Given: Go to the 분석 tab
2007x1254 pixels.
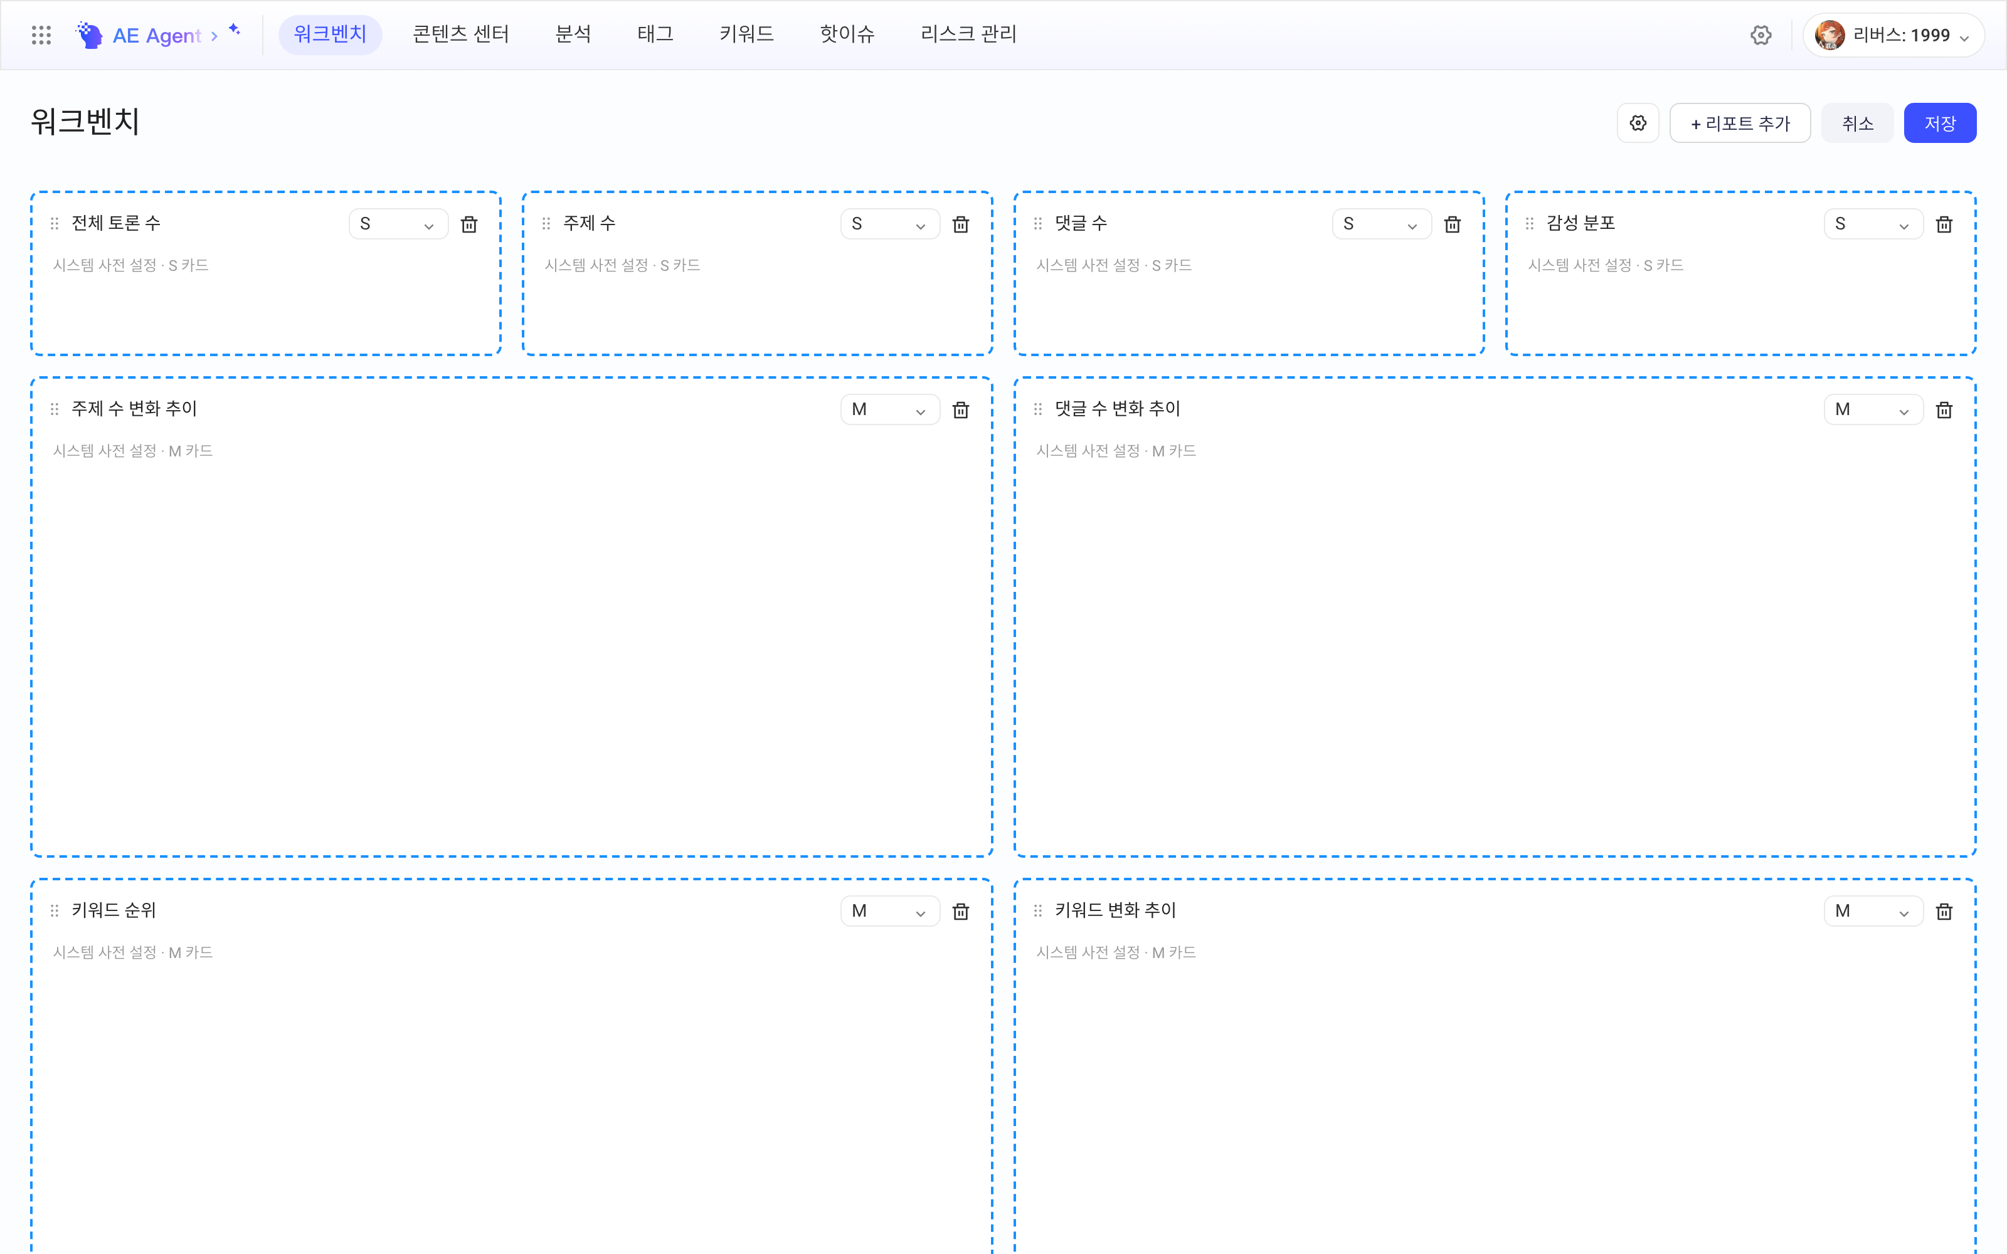Looking at the screenshot, I should tap(573, 35).
